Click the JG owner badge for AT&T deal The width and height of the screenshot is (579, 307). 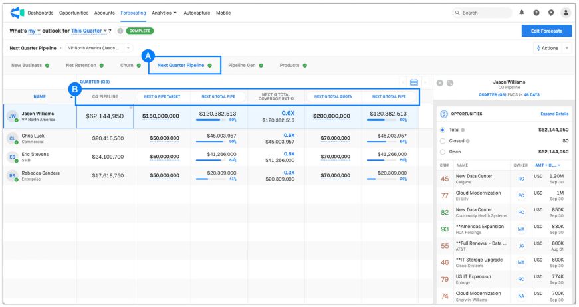pos(521,246)
